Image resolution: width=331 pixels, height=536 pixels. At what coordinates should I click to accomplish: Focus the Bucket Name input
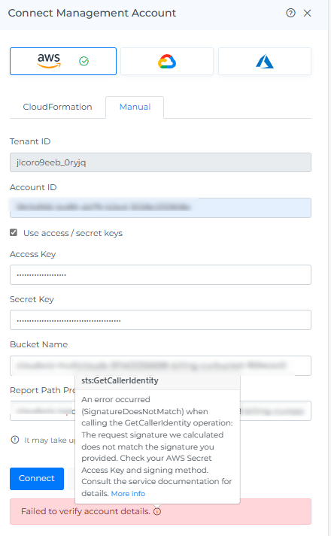(x=160, y=366)
